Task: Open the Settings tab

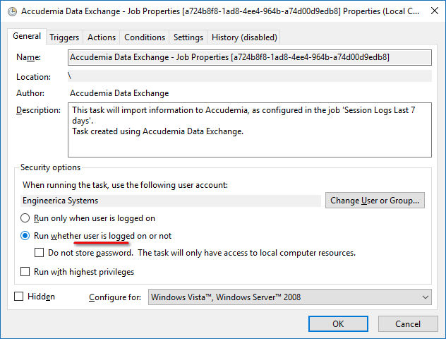Action: pos(188,37)
